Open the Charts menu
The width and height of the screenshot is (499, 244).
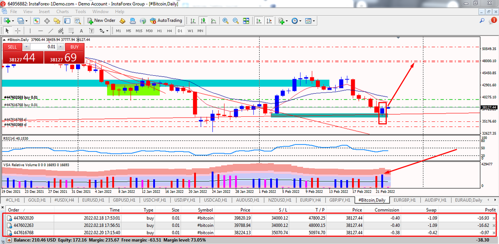[62, 12]
